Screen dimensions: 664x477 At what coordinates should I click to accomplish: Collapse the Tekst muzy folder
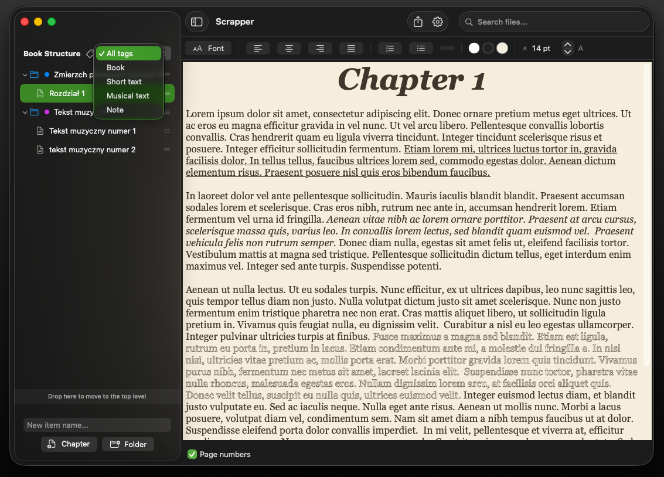[x=25, y=113]
